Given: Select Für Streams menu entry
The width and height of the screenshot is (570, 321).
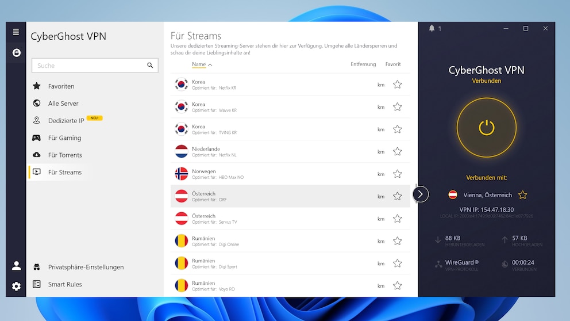Looking at the screenshot, I should (x=65, y=172).
